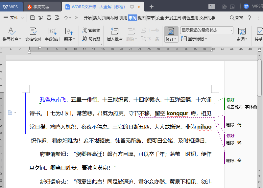Viewport: 263px width, 188px height.
Task: Click the Undo arrow icon
Action: point(65,18)
